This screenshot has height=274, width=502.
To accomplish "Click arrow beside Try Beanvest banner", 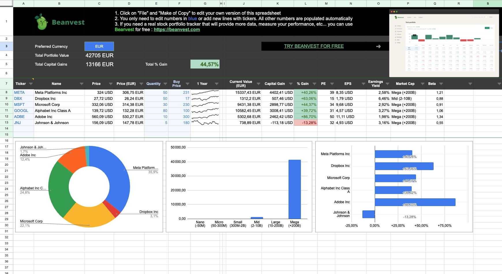I will coord(379,46).
